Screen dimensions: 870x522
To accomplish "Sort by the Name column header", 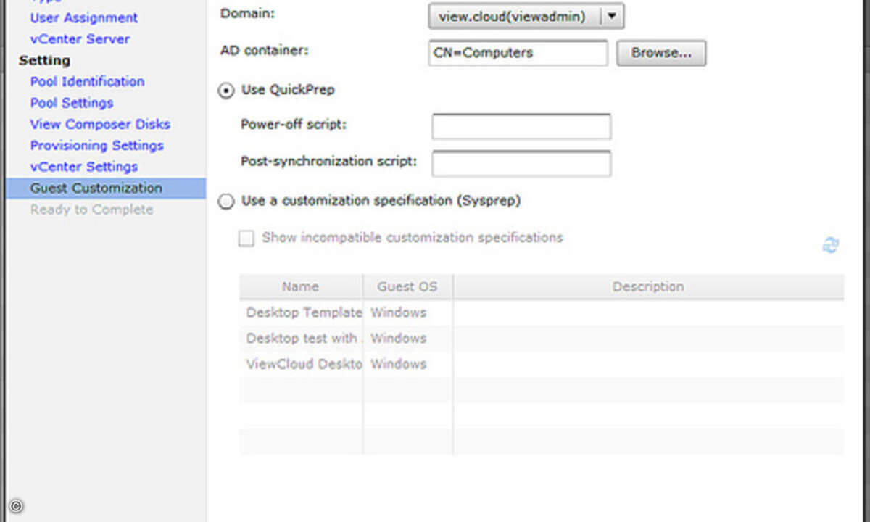I will pyautogui.click(x=301, y=287).
